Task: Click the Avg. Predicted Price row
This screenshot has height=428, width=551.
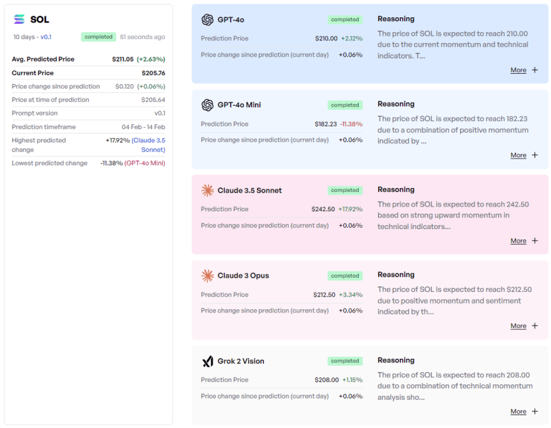Action: click(88, 59)
